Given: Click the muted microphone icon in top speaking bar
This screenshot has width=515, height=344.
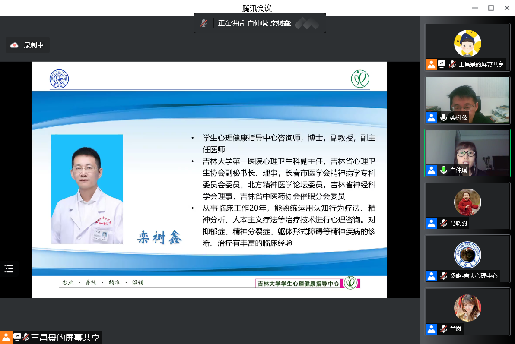Looking at the screenshot, I should 203,23.
